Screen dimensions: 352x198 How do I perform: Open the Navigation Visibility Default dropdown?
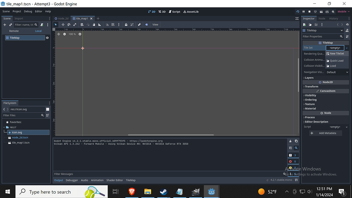point(337,72)
